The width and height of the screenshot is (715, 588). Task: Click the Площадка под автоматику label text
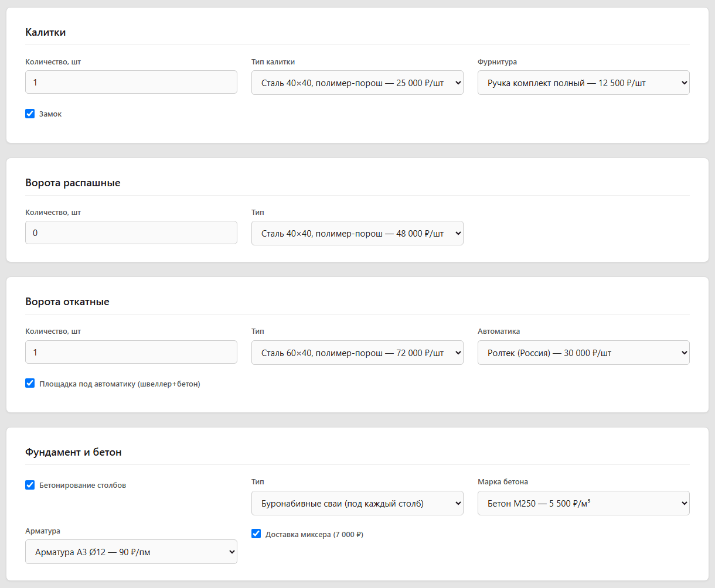coord(120,384)
